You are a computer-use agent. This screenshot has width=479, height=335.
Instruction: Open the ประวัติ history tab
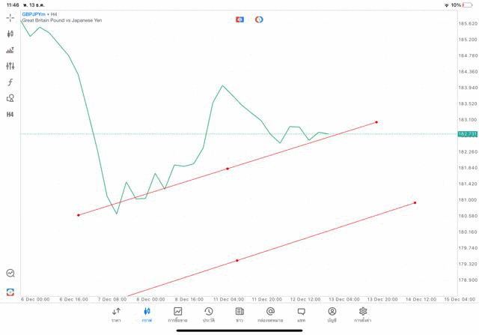coord(208,314)
